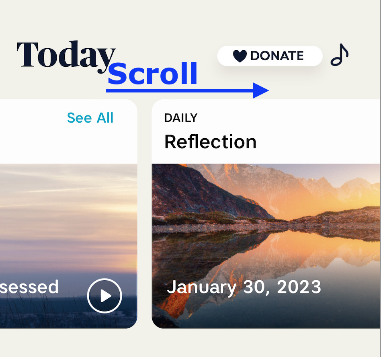Open the Daily Reflection card header
The image size is (381, 357).
click(266, 131)
